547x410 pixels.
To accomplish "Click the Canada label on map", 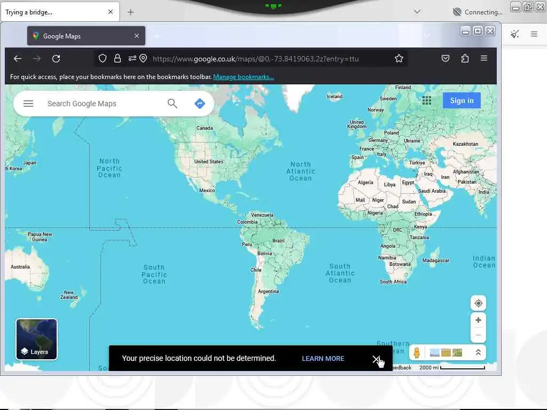I will (x=205, y=128).
